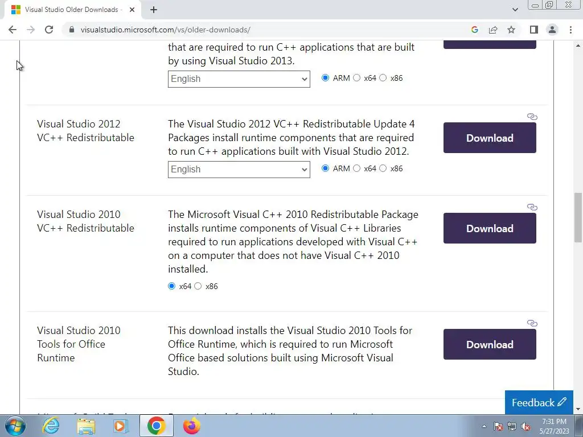Select ARM for Visual Studio 2013 Redistributable
Viewport: 583px width, 437px height.
coord(325,77)
